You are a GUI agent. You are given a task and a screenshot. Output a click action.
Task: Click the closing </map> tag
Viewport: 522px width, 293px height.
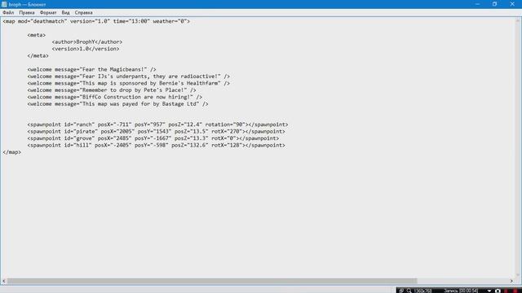point(12,152)
